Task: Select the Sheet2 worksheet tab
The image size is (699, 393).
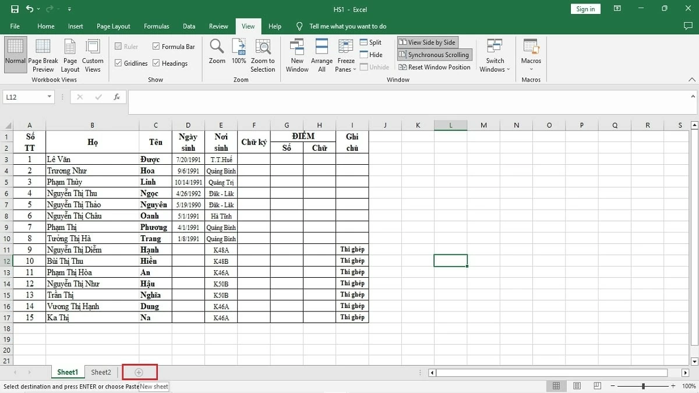Action: (x=100, y=372)
